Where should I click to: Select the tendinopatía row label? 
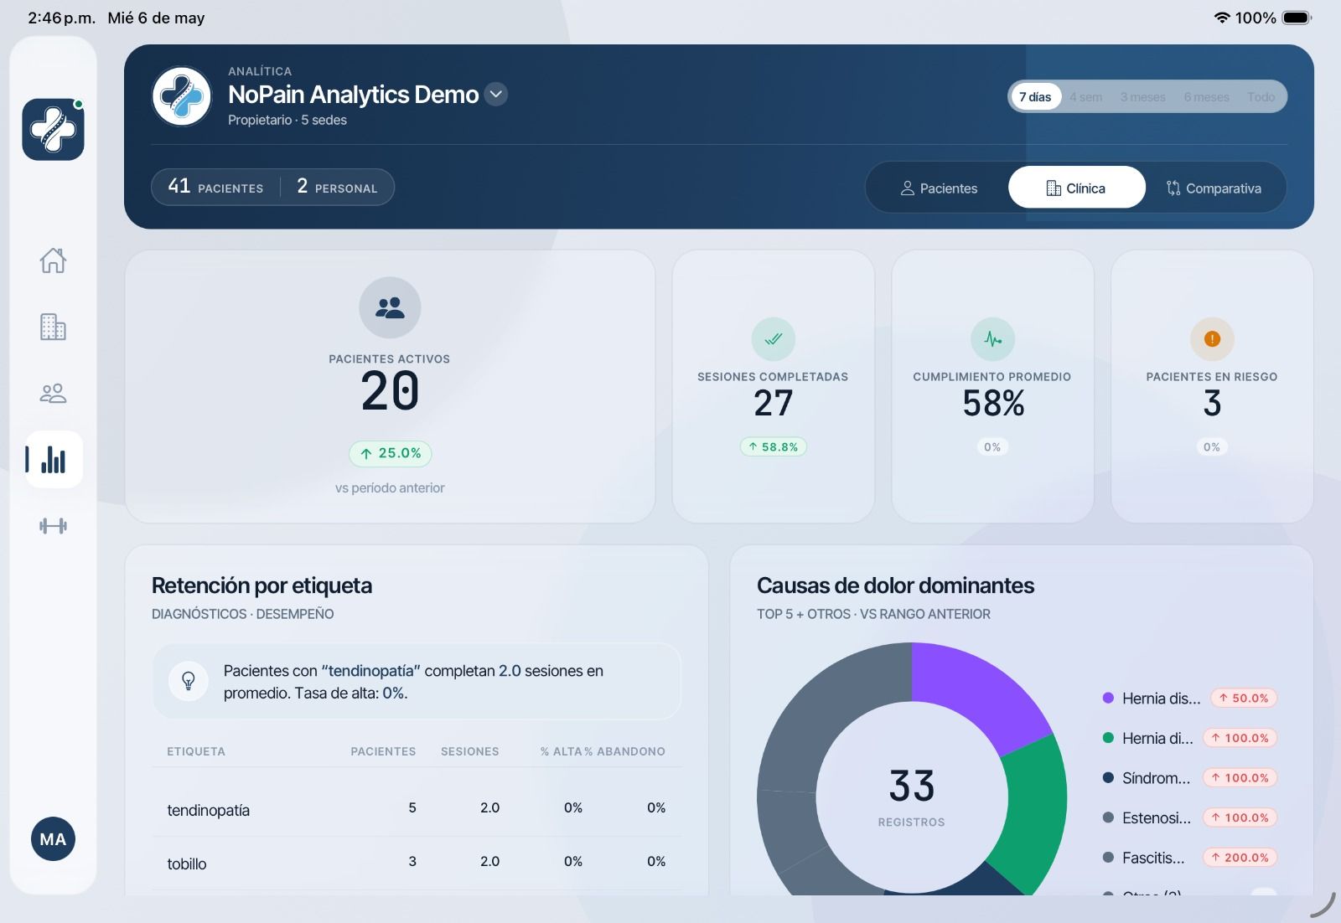pos(209,810)
